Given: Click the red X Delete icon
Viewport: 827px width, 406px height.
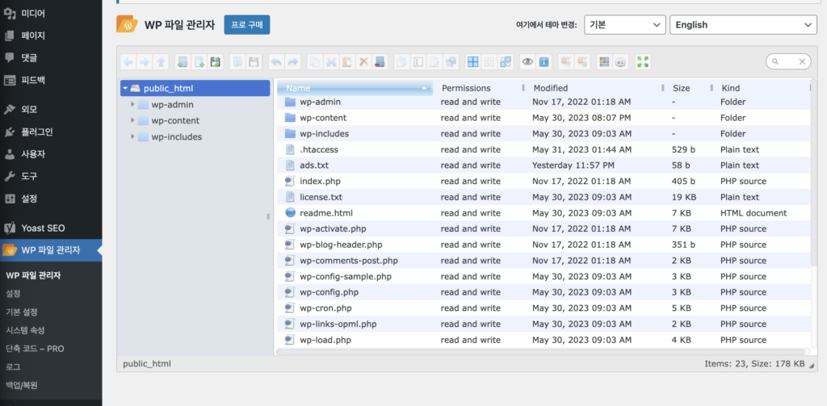Looking at the screenshot, I should [x=363, y=62].
